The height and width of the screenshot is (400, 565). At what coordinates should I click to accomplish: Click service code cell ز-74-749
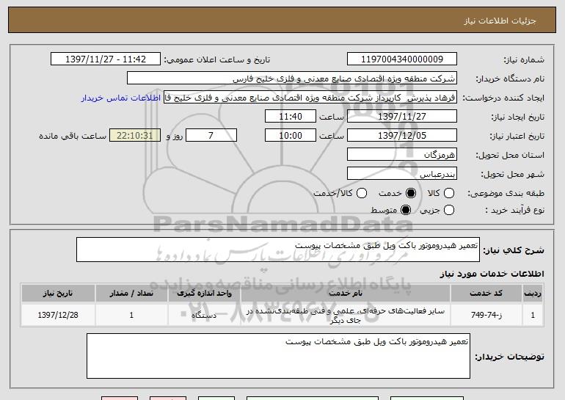(486, 315)
